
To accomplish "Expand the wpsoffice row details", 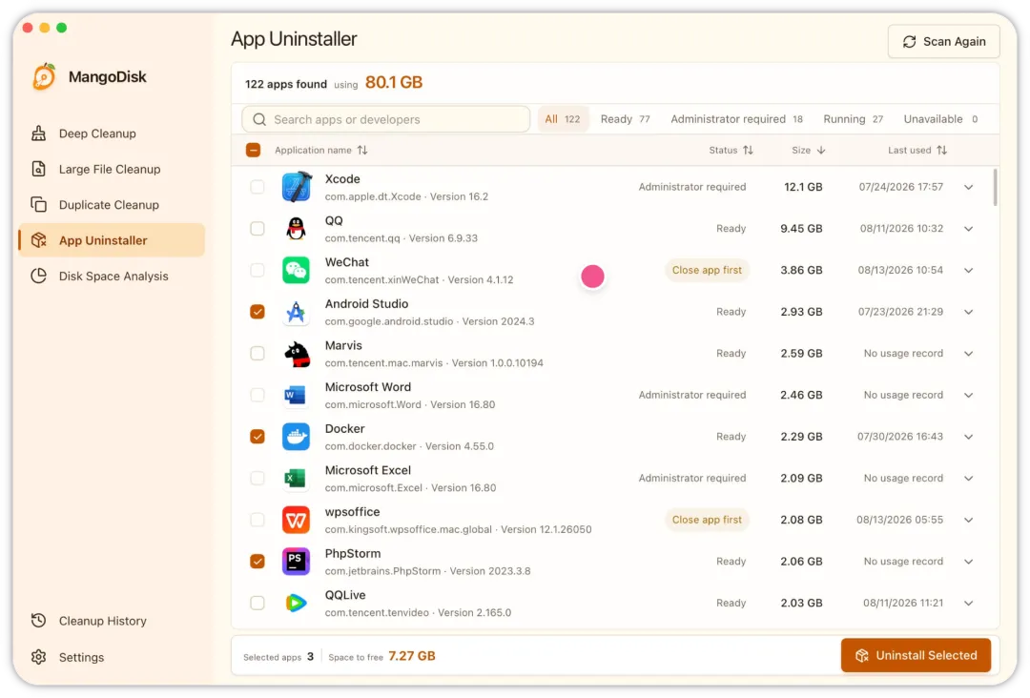I will click(x=969, y=520).
